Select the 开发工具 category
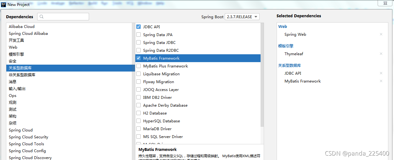Screen dimensions: 394x160 pyautogui.click(x=70, y=40)
